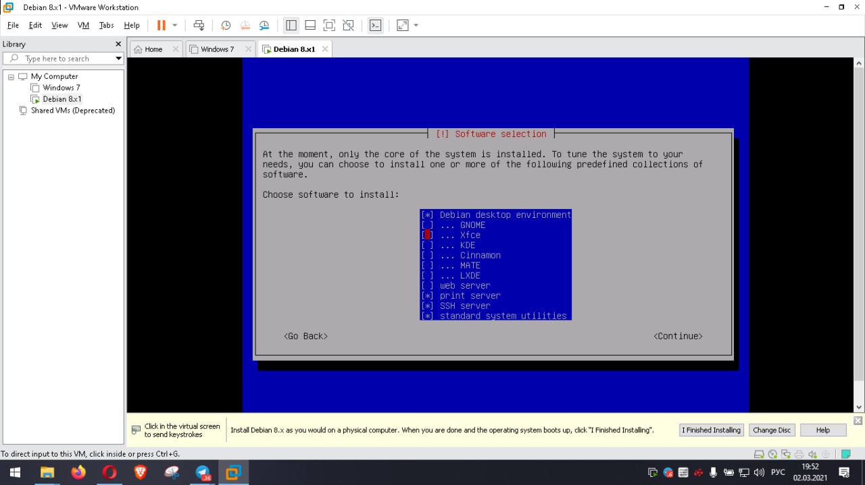Toggle the thumbnail bar view icon
865x485 pixels.
pos(310,25)
